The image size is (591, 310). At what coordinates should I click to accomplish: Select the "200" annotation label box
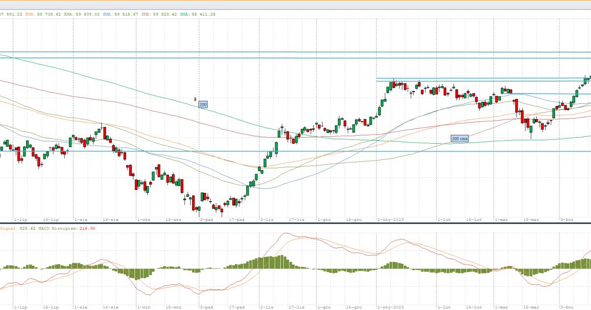[202, 105]
